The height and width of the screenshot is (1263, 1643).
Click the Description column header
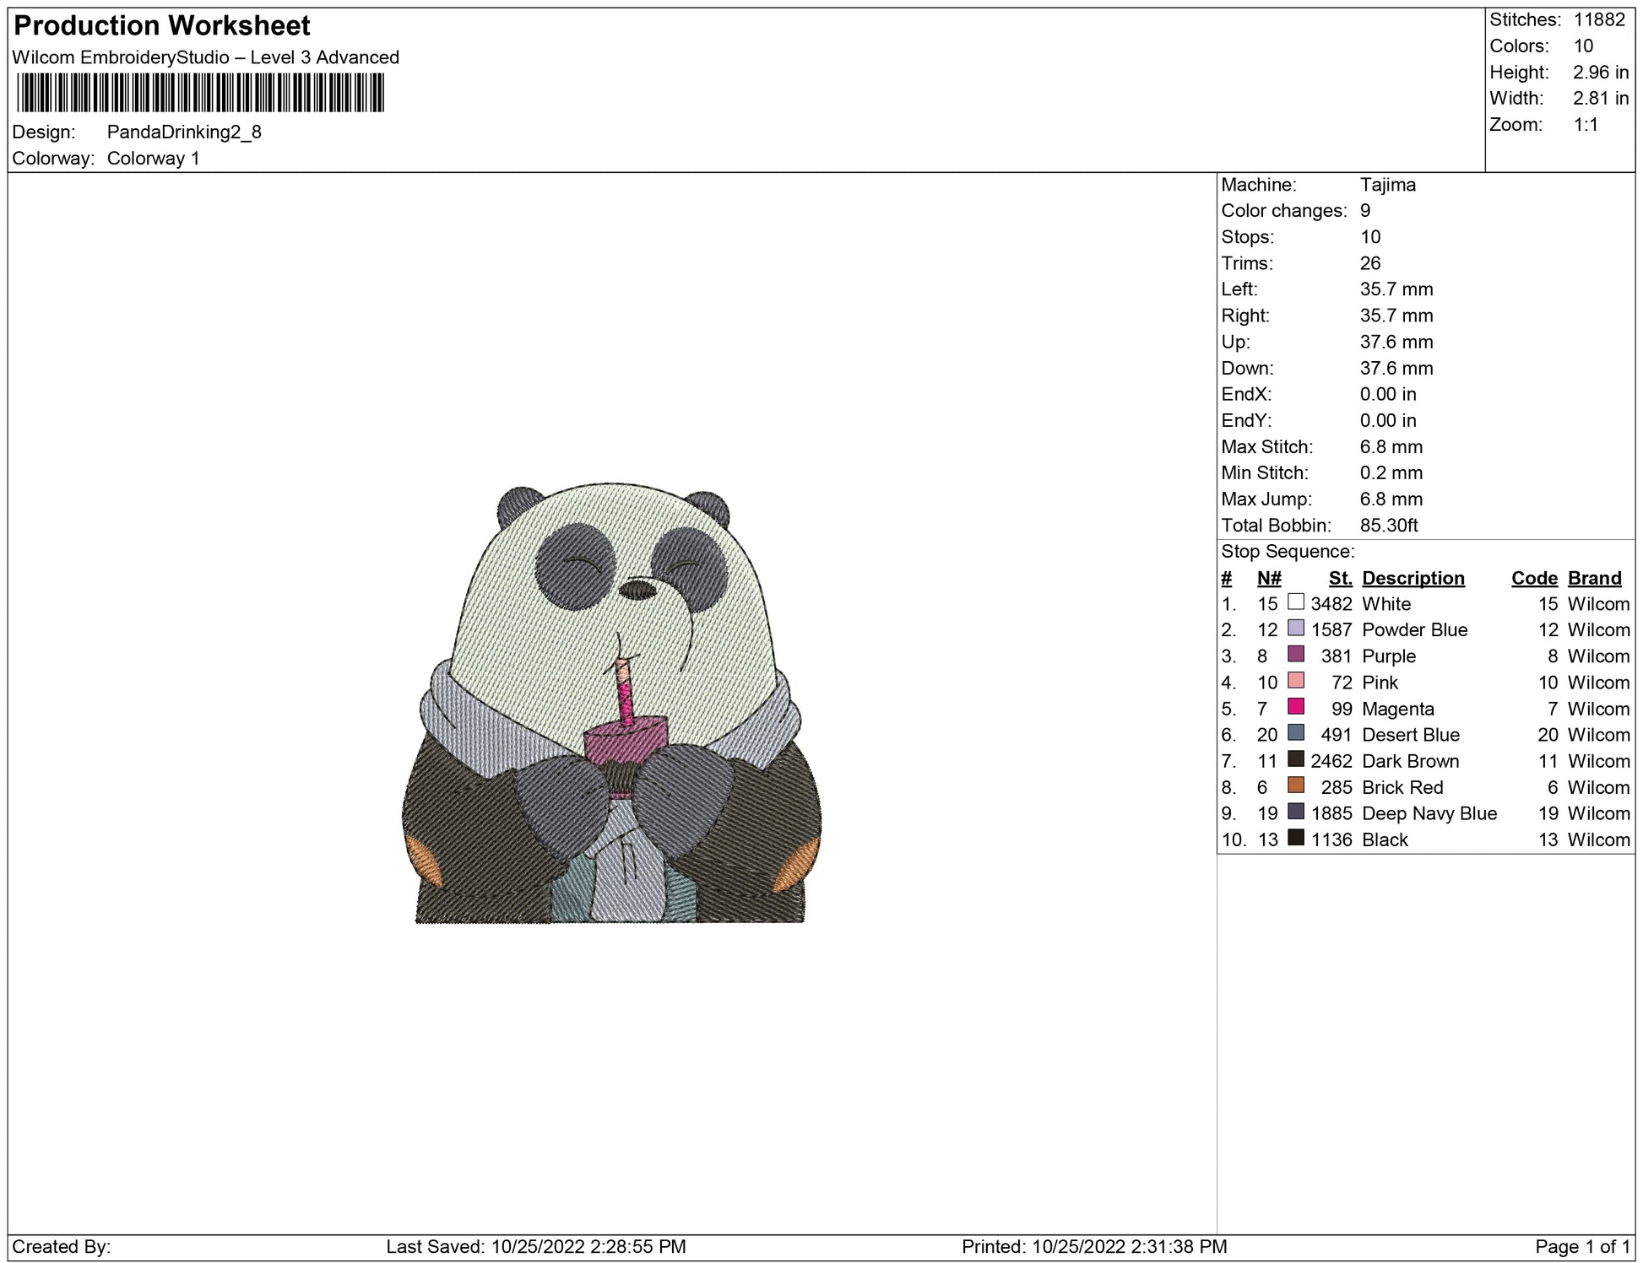(1413, 578)
